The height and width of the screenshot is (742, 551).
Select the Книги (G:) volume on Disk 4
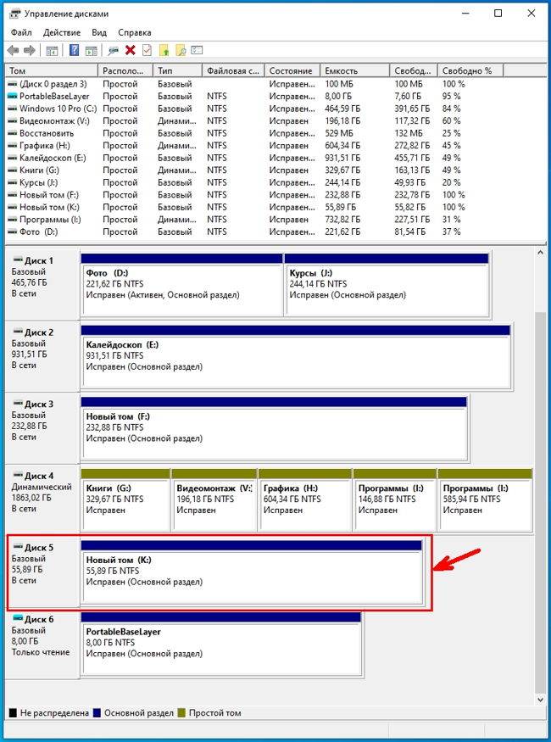tap(125, 499)
